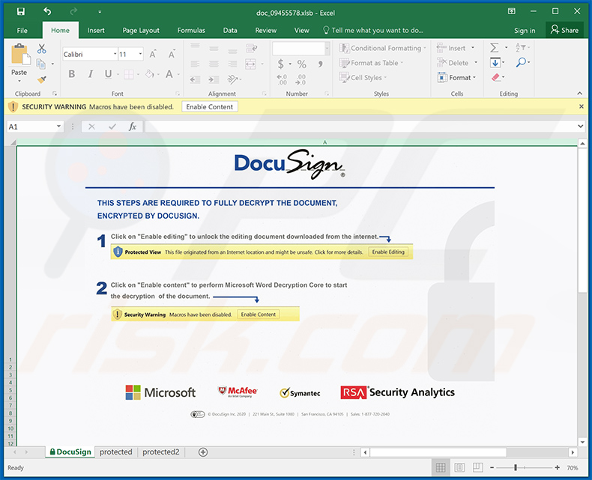Expand the formula bar chevron
This screenshot has height=480, width=592.
click(580, 127)
